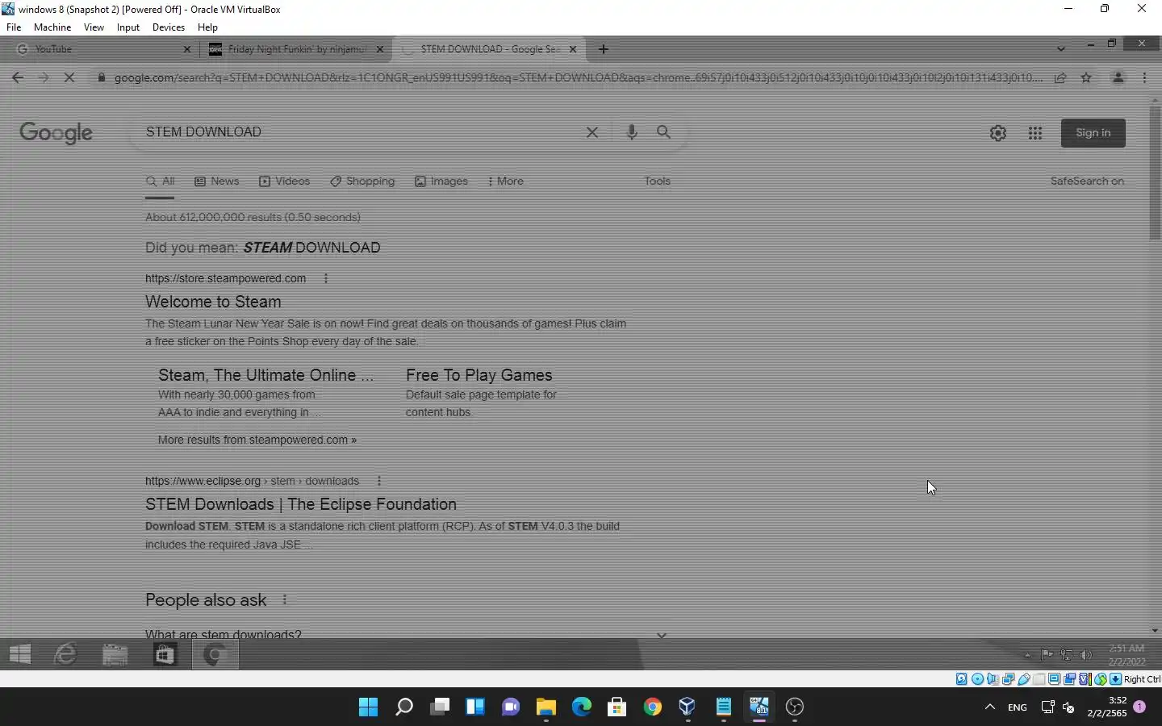Go back in Chrome

(x=18, y=77)
